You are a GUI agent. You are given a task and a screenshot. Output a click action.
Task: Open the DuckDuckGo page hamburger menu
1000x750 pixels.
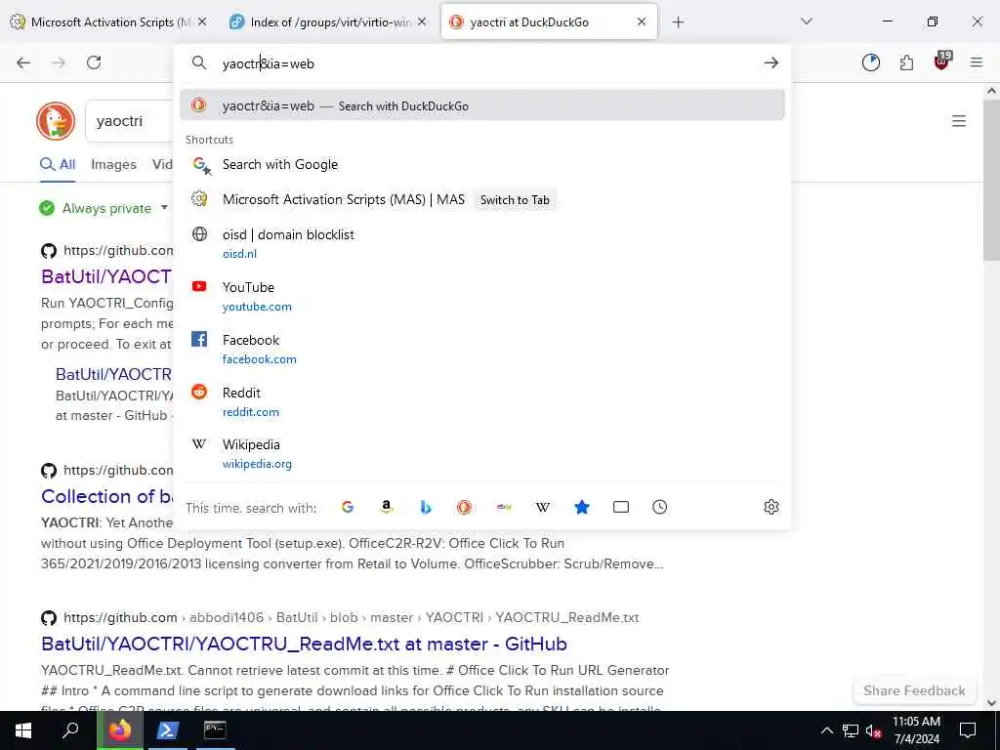959,121
